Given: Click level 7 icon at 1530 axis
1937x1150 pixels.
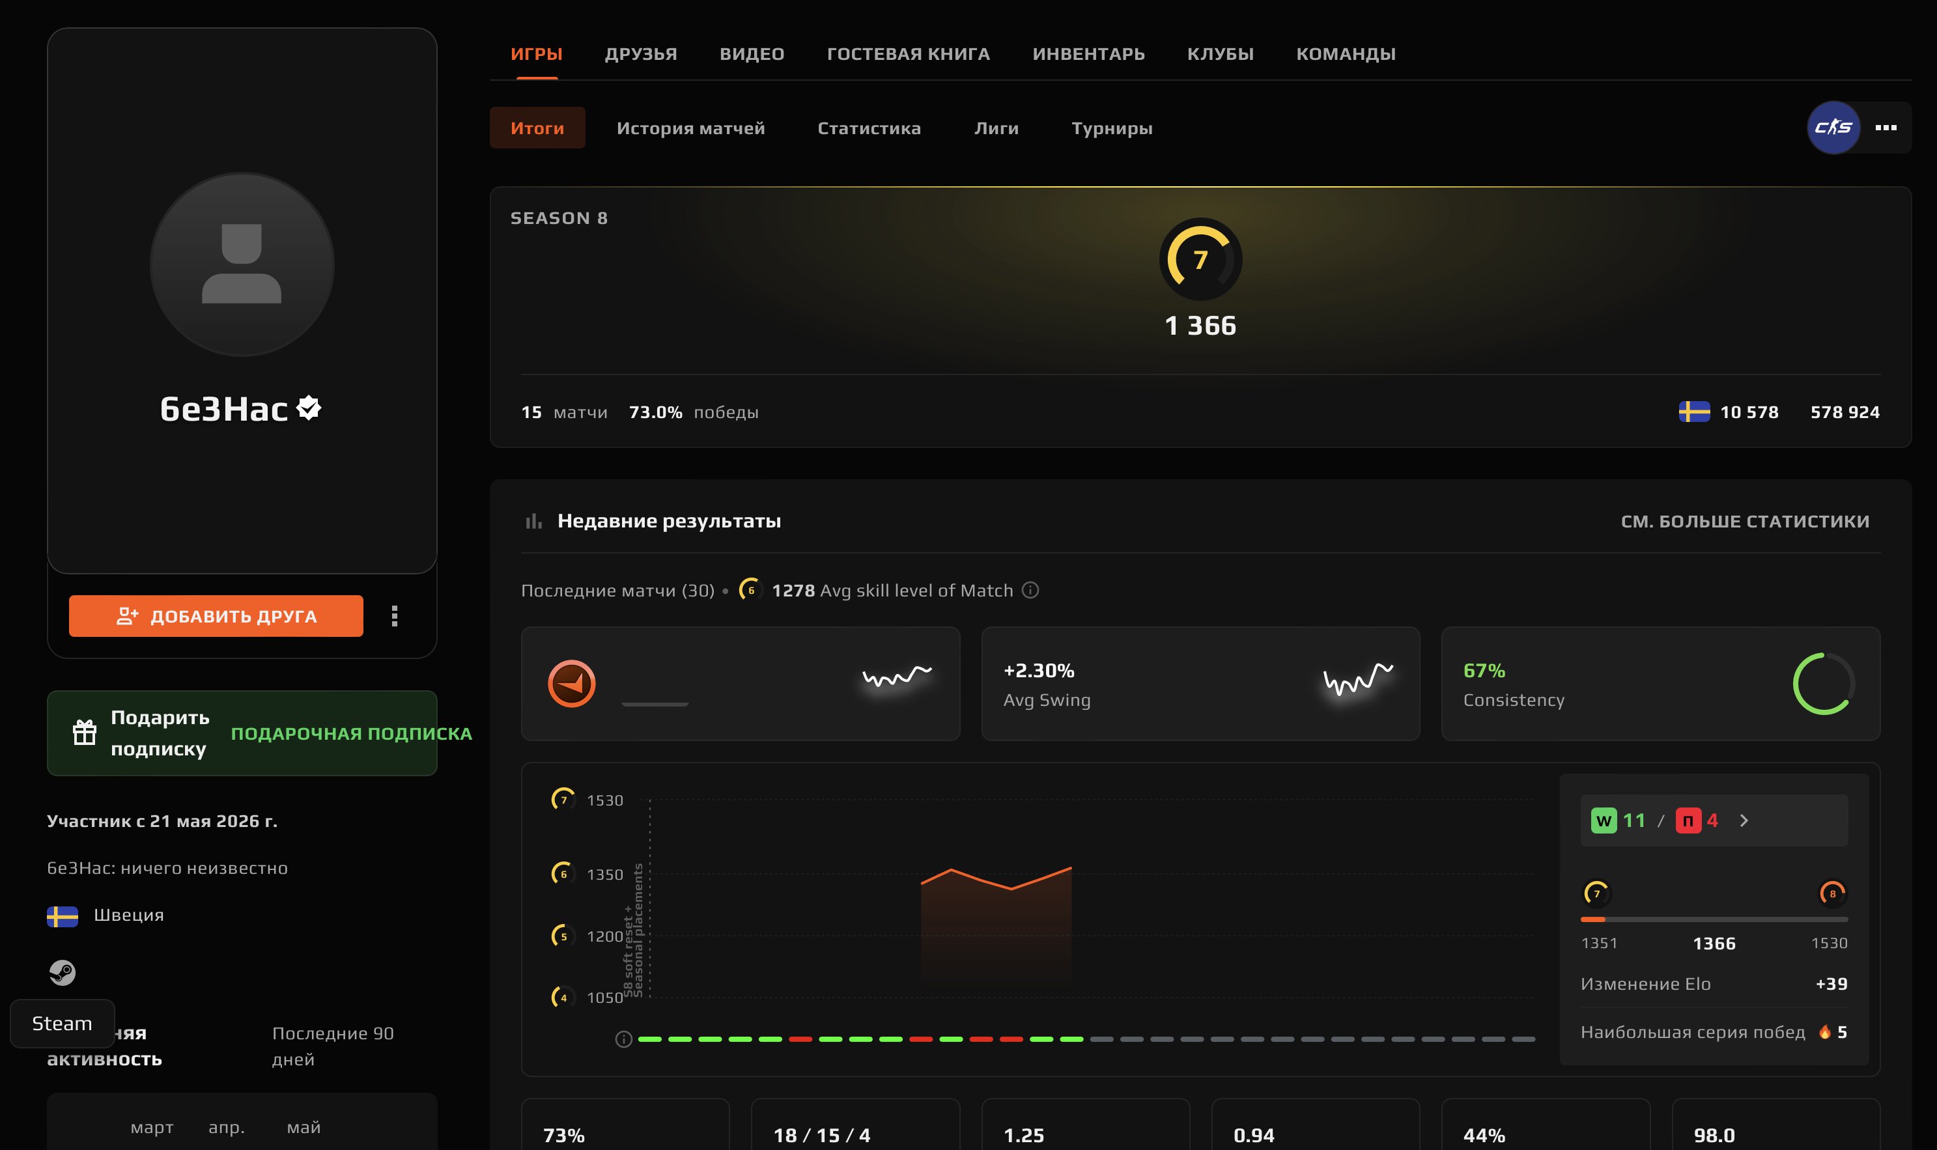Looking at the screenshot, I should [x=563, y=799].
